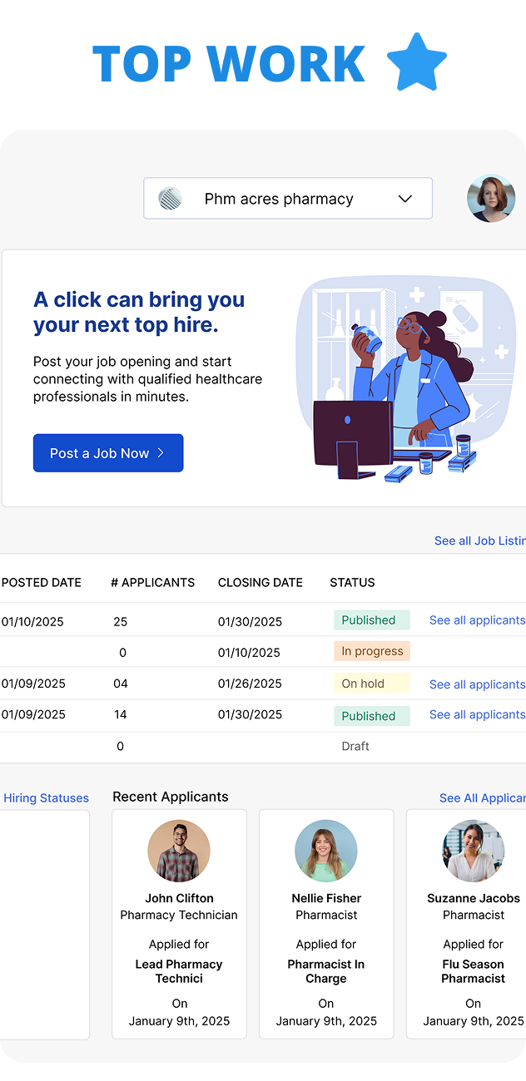Click the POSTED DATE column header

point(42,583)
